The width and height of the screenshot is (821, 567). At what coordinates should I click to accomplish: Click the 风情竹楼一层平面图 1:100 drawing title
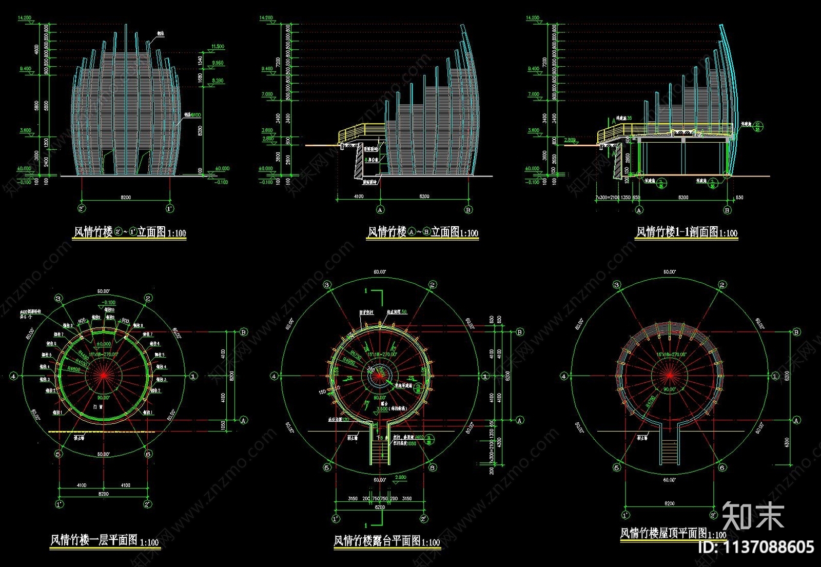point(105,540)
